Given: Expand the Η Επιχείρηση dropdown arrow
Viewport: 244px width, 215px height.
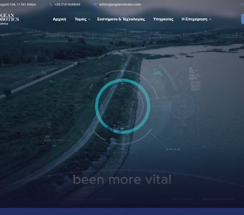Looking at the screenshot, I should tap(210, 19).
